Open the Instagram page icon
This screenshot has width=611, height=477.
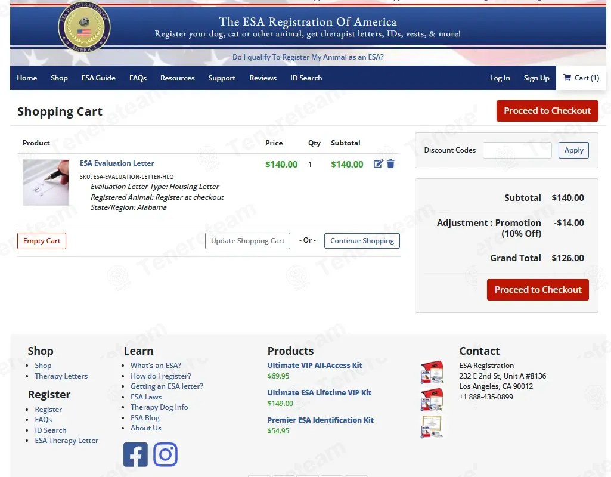[x=165, y=454]
